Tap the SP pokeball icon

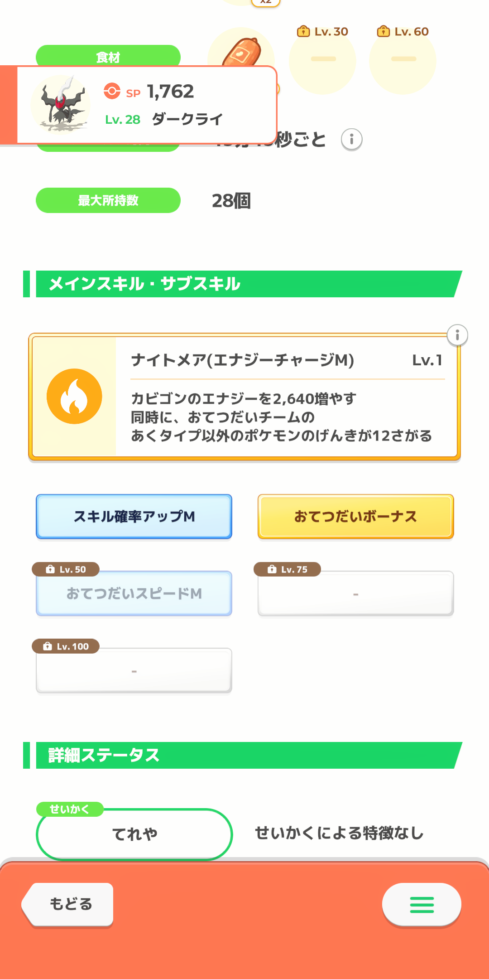click(x=112, y=91)
